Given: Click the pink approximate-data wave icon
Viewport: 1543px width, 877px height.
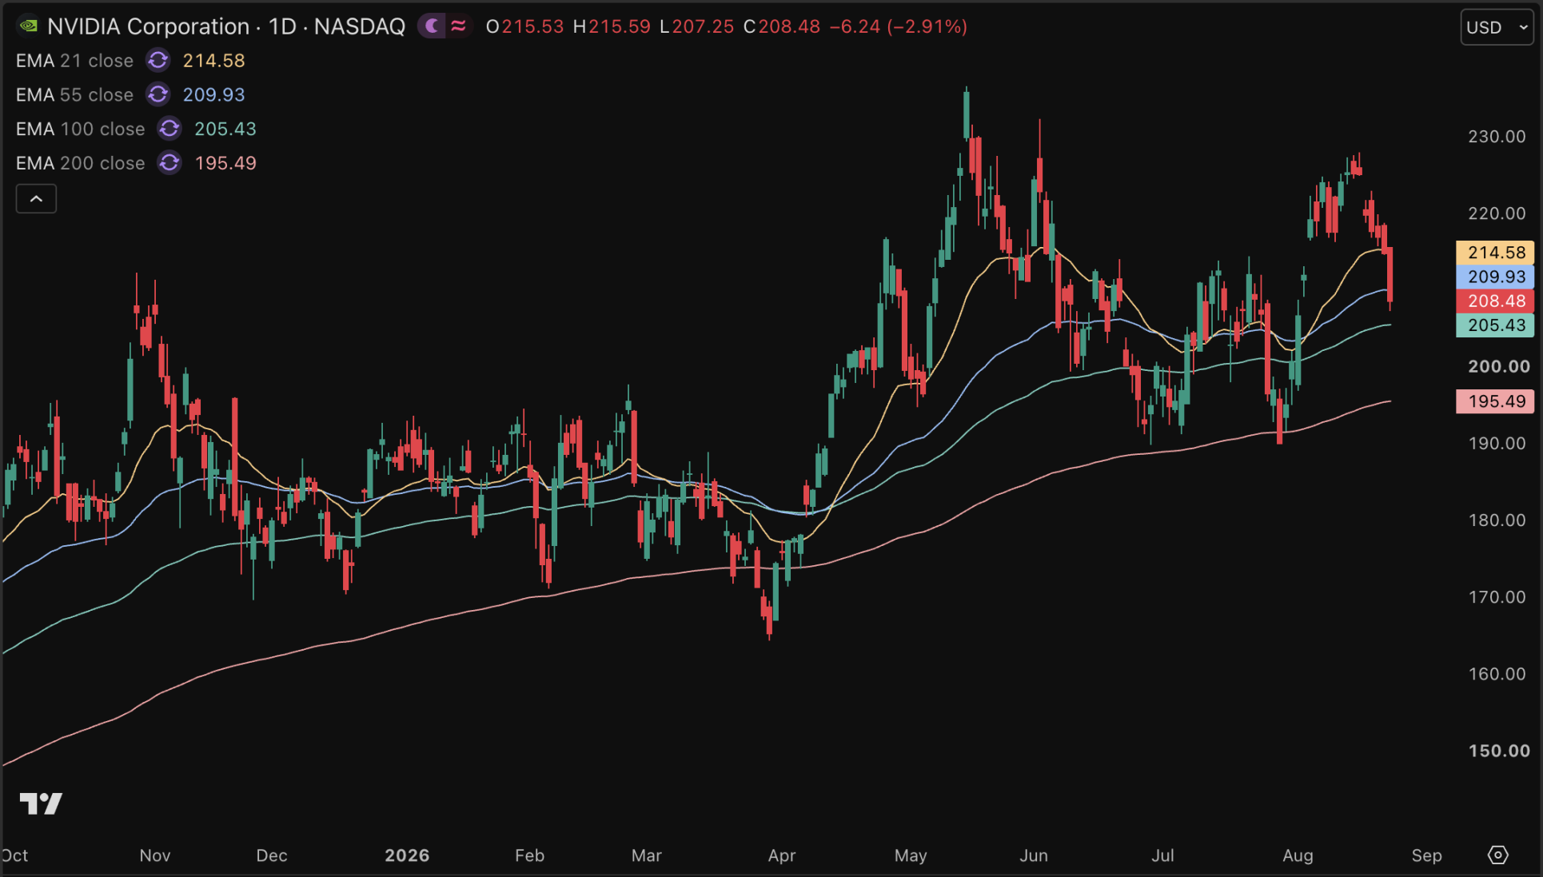Looking at the screenshot, I should (x=458, y=26).
